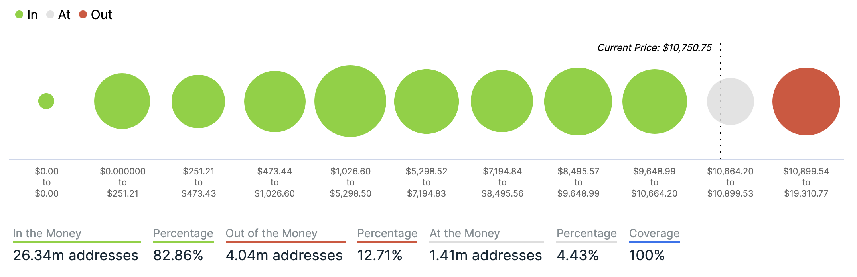Select the bubble for $473.44 to $1,026.60

click(275, 101)
